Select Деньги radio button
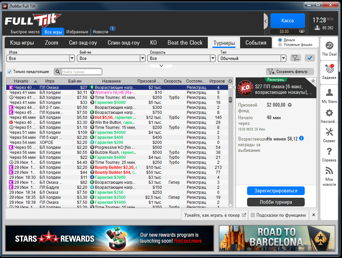This screenshot has height=258, width=342. (280, 40)
